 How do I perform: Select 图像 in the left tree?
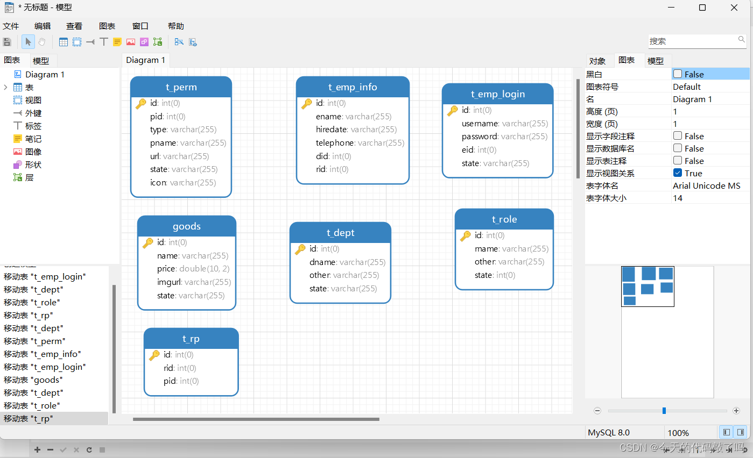pos(33,152)
